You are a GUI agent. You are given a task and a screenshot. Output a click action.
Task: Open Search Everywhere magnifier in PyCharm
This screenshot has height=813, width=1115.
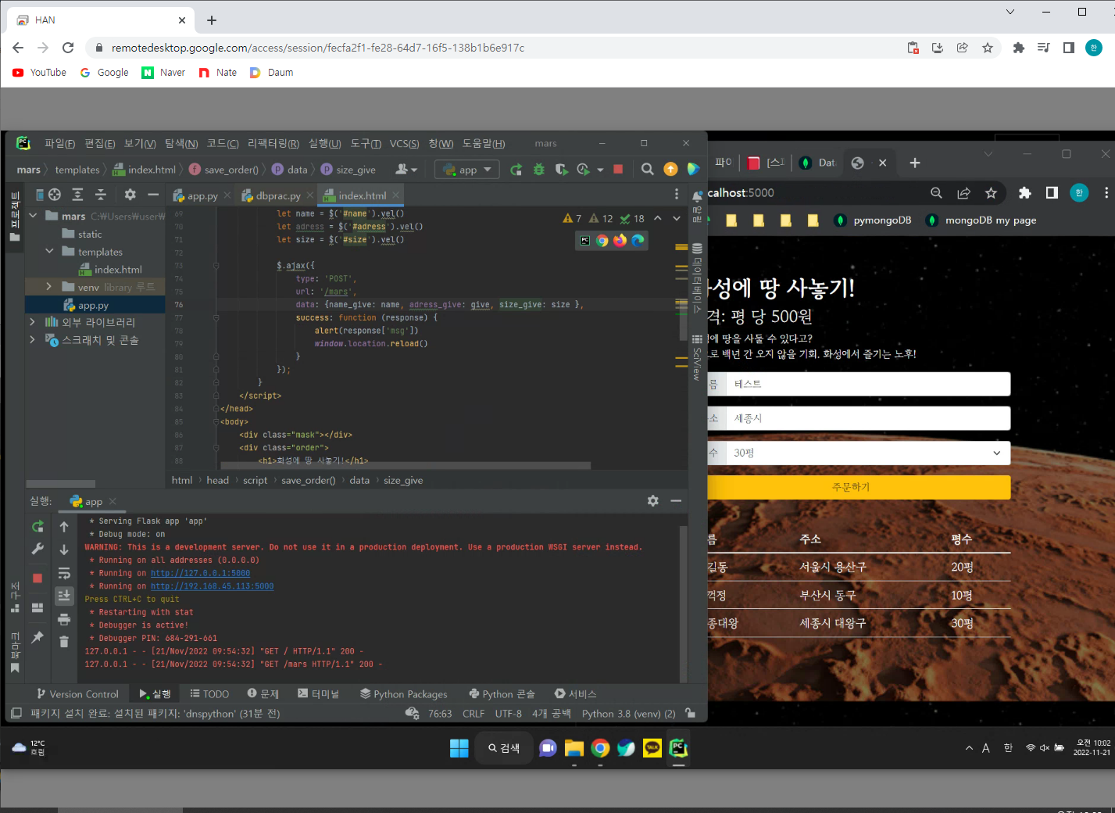click(648, 169)
